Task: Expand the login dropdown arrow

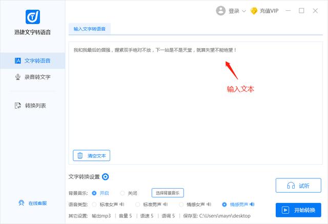Action: tap(244, 11)
